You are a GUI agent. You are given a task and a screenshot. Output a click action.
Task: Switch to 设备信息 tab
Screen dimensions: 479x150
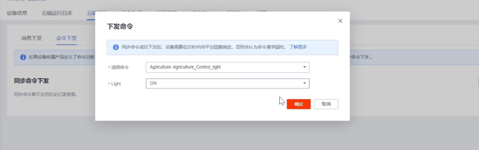[17, 13]
